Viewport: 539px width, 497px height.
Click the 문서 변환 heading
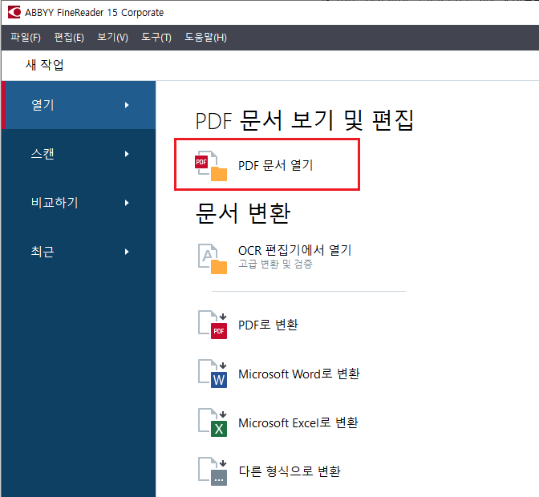coord(243,213)
